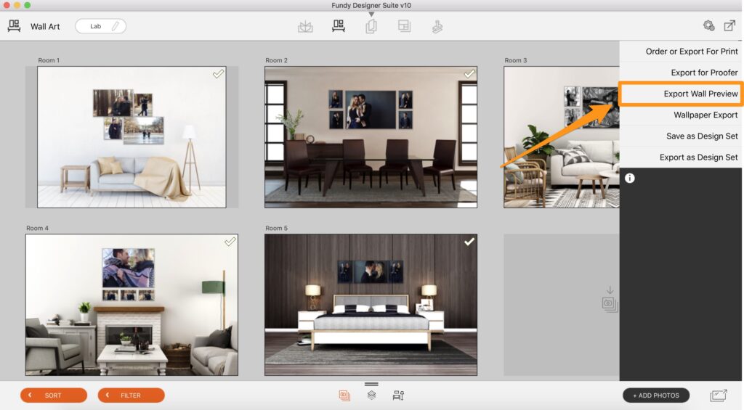The width and height of the screenshot is (744, 410).
Task: Open the Image Brander/Collage toolbar icon
Action: (x=404, y=26)
